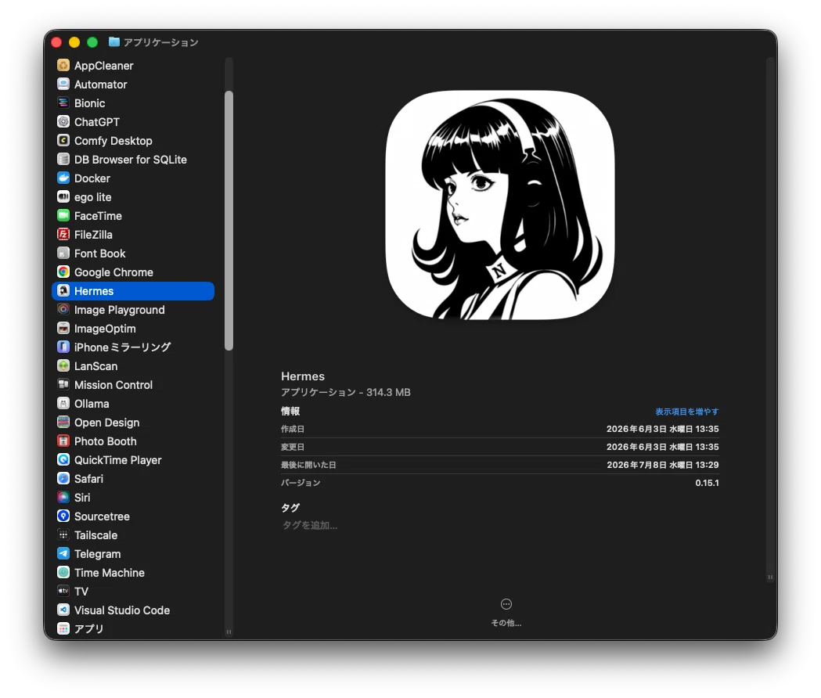Close the Finder window
Viewport: 821px width, 698px height.
[x=56, y=42]
